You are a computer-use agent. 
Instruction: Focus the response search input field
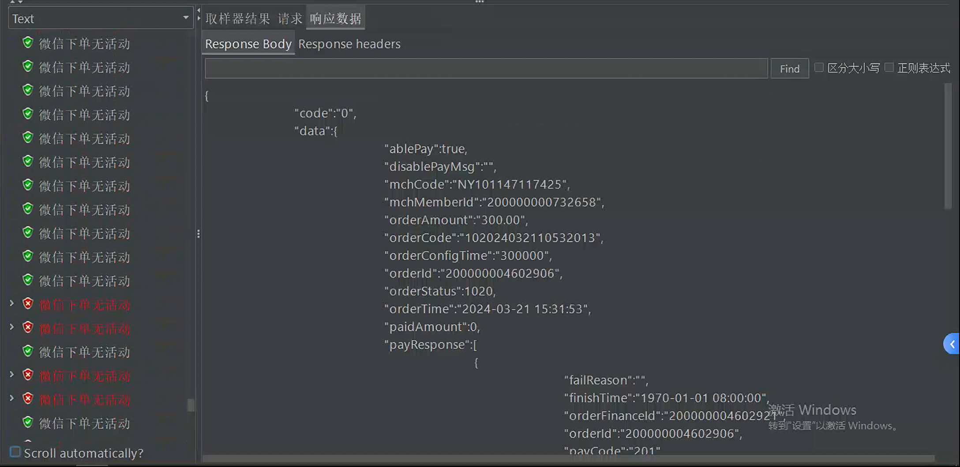(486, 68)
